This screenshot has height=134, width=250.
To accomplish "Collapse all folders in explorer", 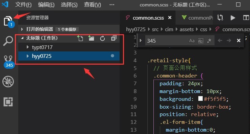I will 114,38.
